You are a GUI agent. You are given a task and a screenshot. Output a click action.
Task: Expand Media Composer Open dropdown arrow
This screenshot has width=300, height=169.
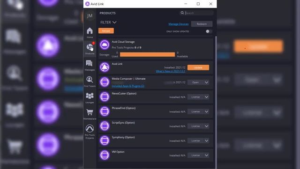click(206, 83)
